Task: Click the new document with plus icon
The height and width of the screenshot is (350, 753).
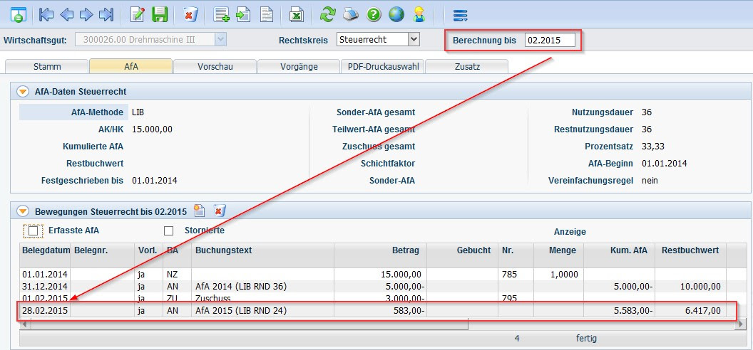Action: [221, 15]
